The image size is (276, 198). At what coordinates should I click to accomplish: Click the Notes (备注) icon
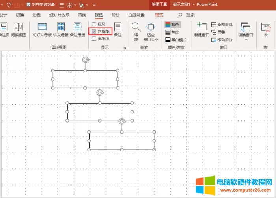coord(118,30)
